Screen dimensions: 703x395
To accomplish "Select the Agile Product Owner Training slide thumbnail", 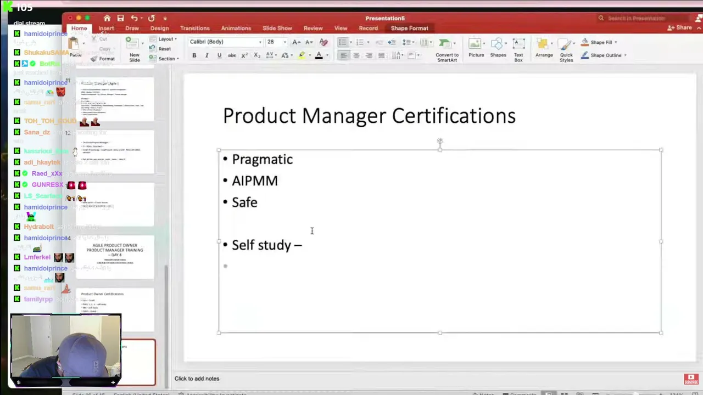I will tap(116, 257).
